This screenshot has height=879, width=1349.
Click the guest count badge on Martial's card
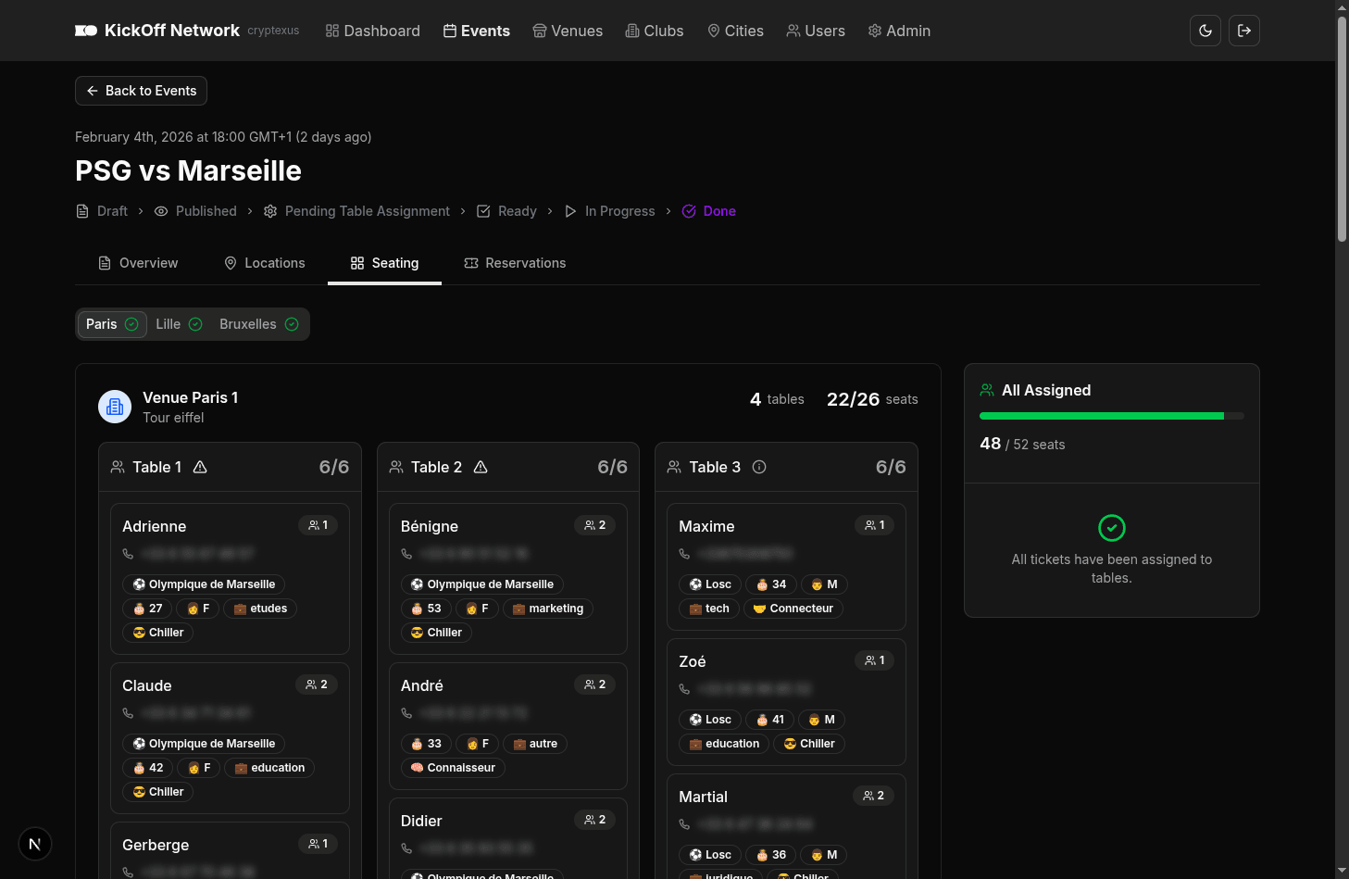pos(874,796)
